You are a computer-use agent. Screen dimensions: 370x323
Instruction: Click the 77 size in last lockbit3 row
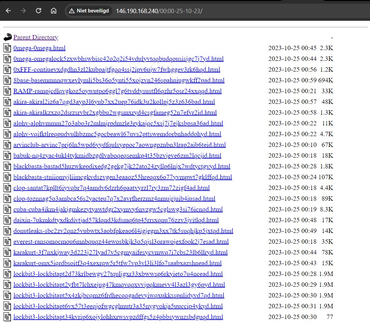pyautogui.click(x=330, y=317)
